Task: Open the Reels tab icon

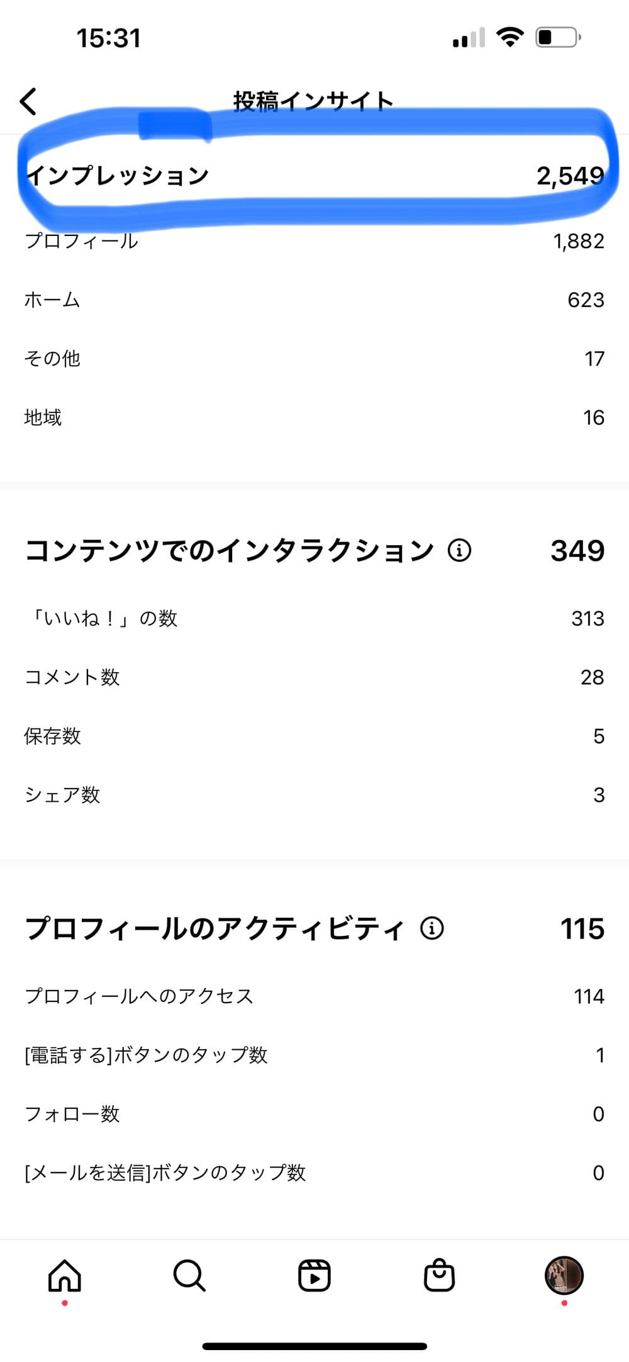Action: point(314,1276)
